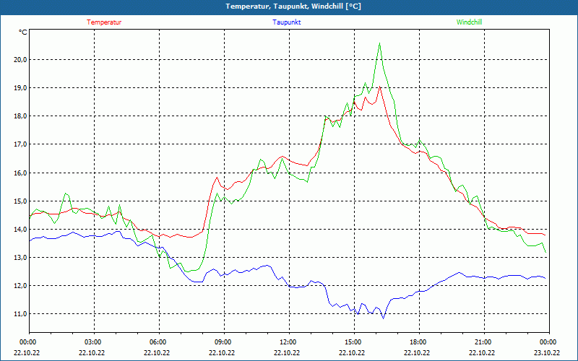Click the 09:00 time axis label
This screenshot has height=361, width=578.
pyautogui.click(x=223, y=342)
